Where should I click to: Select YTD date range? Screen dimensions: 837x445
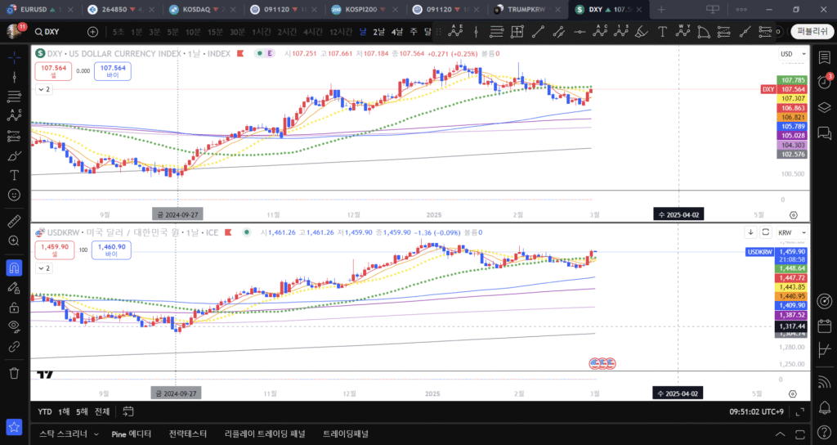click(45, 411)
